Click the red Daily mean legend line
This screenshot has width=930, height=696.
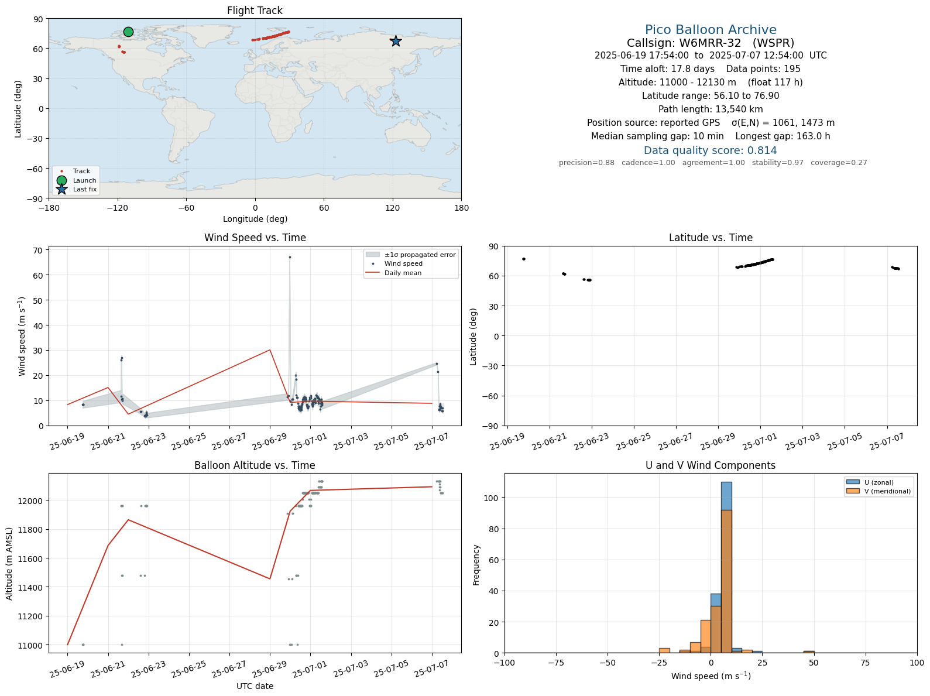point(372,273)
